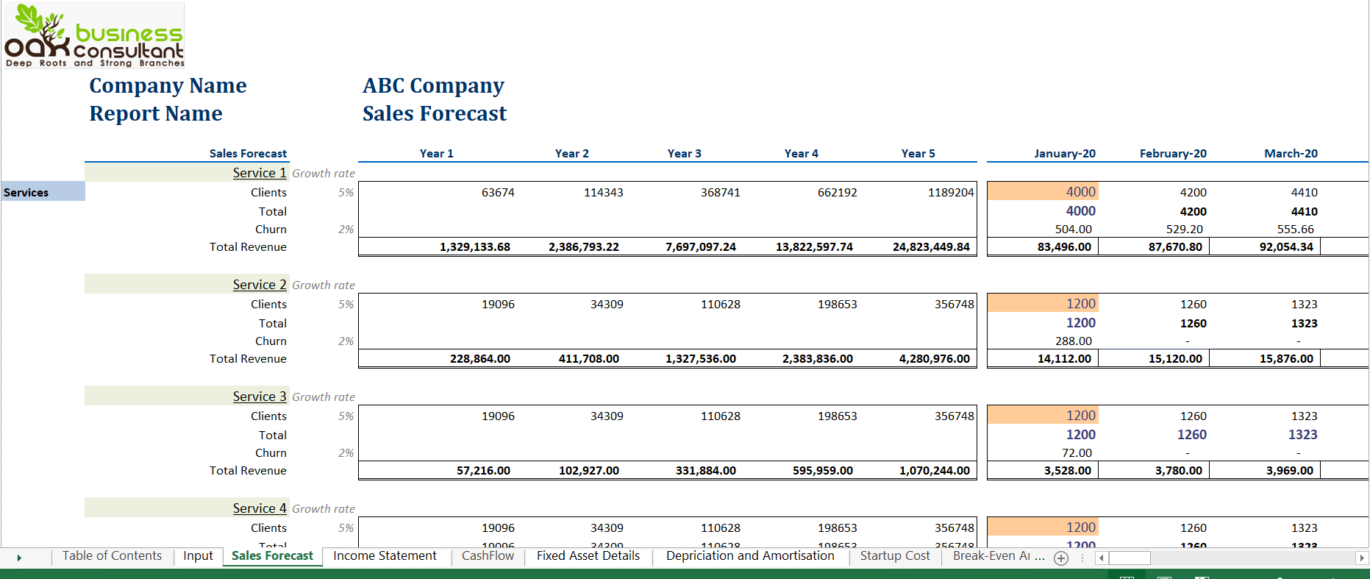The width and height of the screenshot is (1370, 579).
Task: Open the Service 2 link
Action: pos(260,285)
